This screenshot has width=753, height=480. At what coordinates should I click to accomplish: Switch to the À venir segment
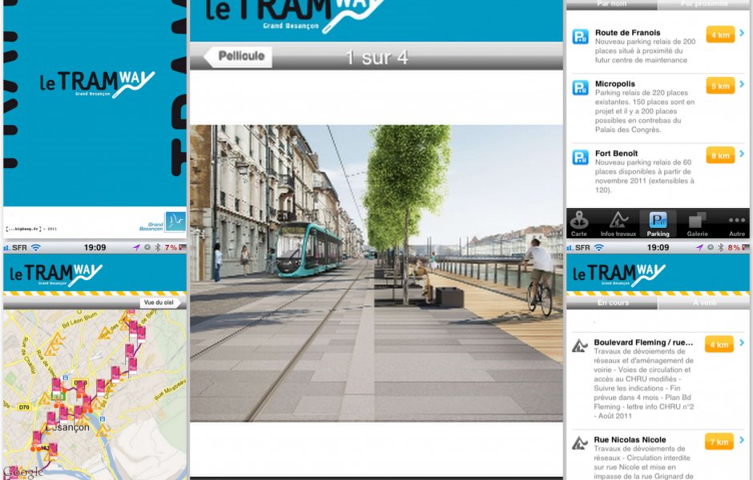point(704,302)
